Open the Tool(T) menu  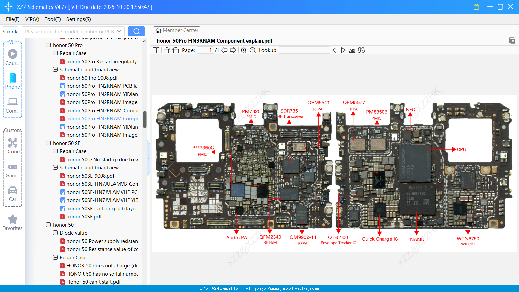pyautogui.click(x=53, y=19)
